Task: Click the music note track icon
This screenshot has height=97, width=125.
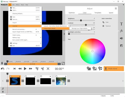Action: (3, 89)
